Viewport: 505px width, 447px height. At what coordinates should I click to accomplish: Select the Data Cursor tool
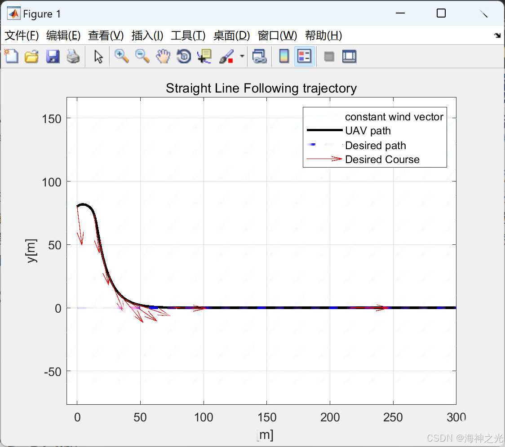click(x=204, y=56)
